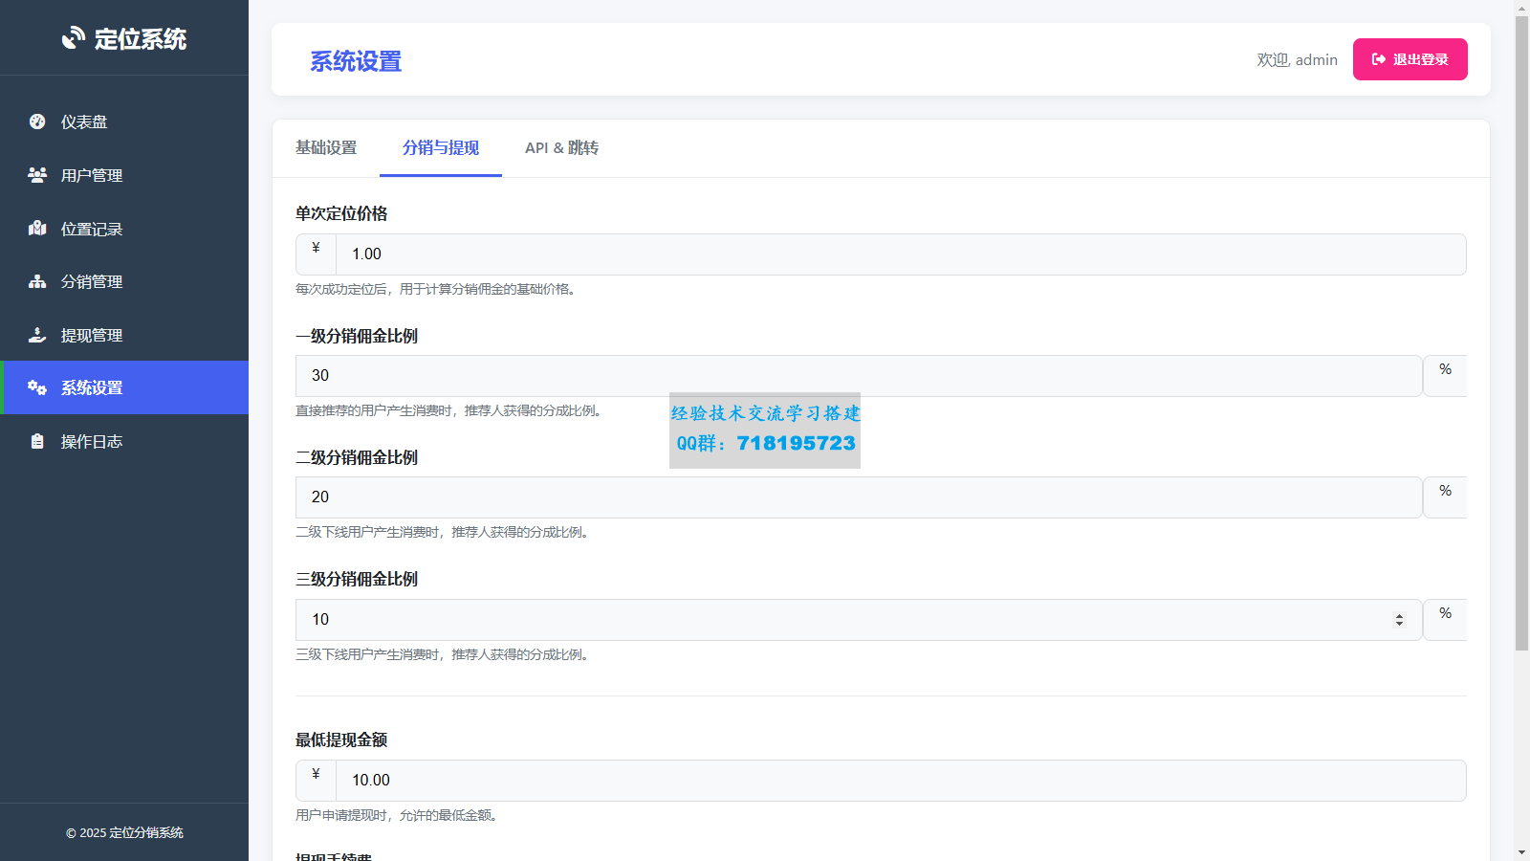Select the 分销与提现 tab
This screenshot has width=1530, height=861.
point(441,147)
